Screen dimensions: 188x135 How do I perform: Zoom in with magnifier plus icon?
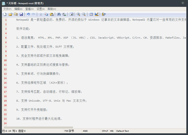[78, 14]
